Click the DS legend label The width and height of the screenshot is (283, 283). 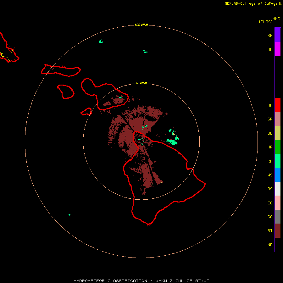tap(270, 189)
